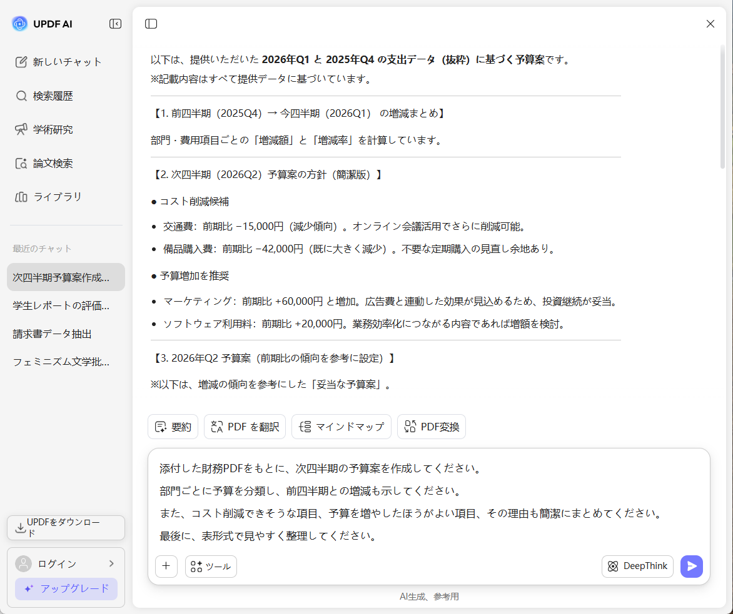
Task: Send the message with arrow button
Action: (691, 566)
